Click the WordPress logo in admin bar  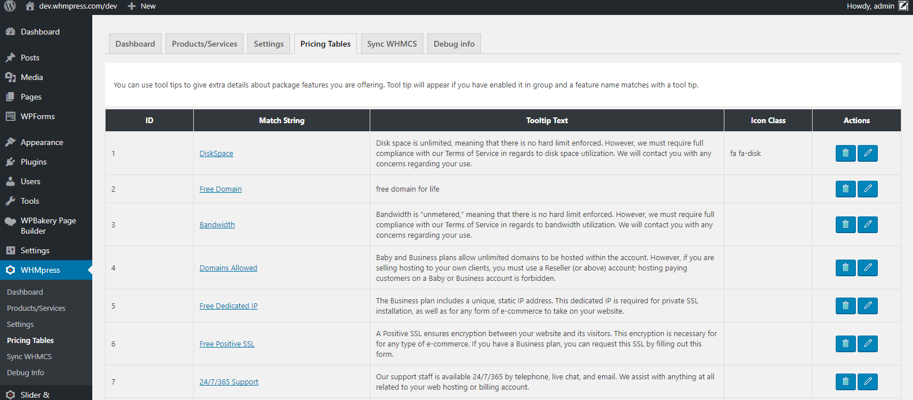pyautogui.click(x=10, y=6)
